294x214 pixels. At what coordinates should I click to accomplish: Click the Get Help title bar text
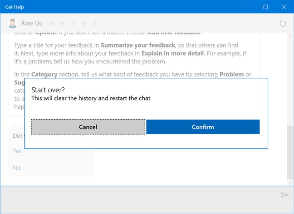[x=15, y=7]
